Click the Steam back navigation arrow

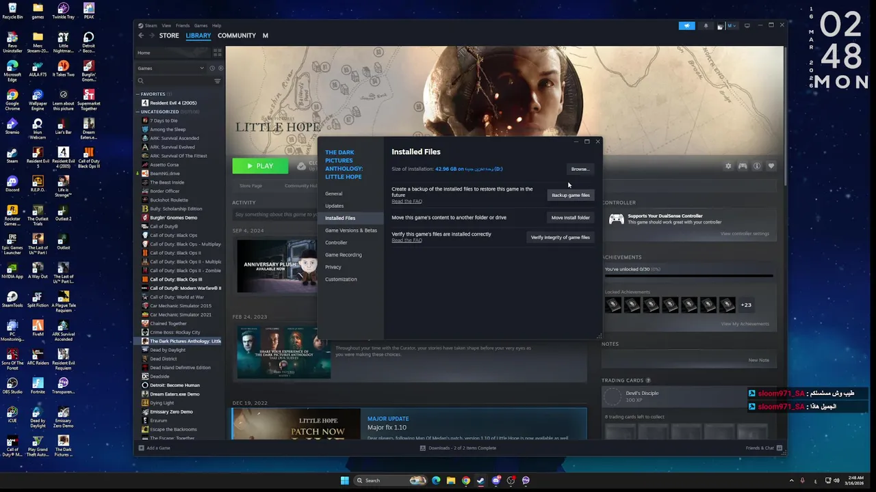tap(141, 36)
